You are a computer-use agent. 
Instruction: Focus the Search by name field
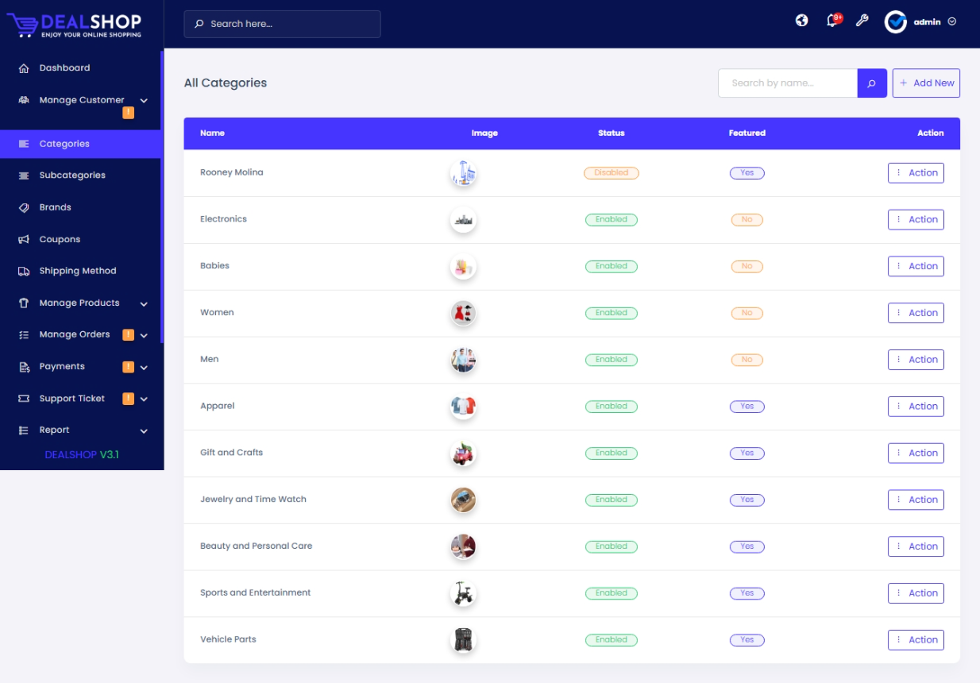787,83
